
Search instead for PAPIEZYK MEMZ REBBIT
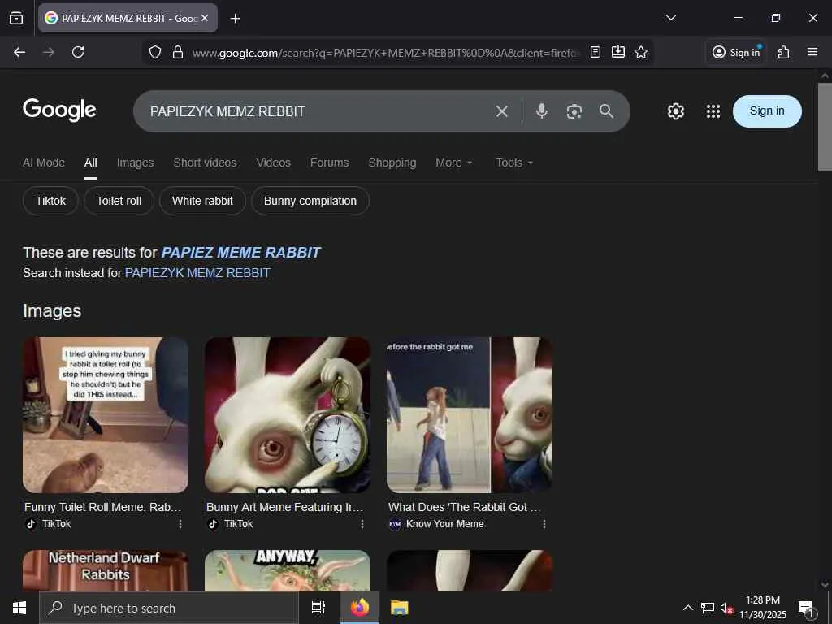[197, 273]
